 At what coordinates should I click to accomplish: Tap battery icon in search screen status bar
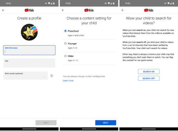173,3
